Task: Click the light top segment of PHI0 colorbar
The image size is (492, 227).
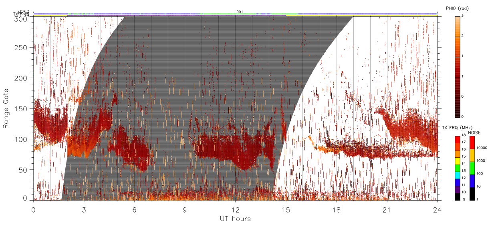Action: pyautogui.click(x=458, y=26)
